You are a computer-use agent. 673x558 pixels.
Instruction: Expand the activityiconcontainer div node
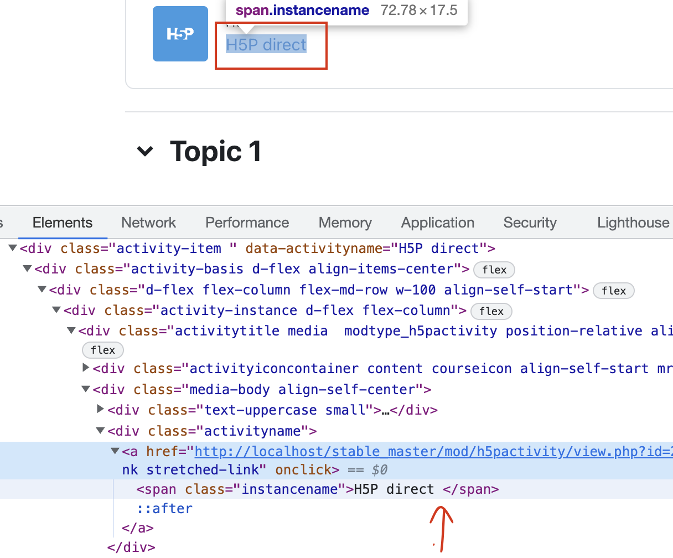[x=86, y=368]
